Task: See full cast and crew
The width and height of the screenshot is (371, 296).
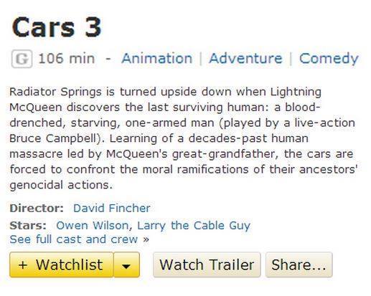Action: tap(74, 239)
